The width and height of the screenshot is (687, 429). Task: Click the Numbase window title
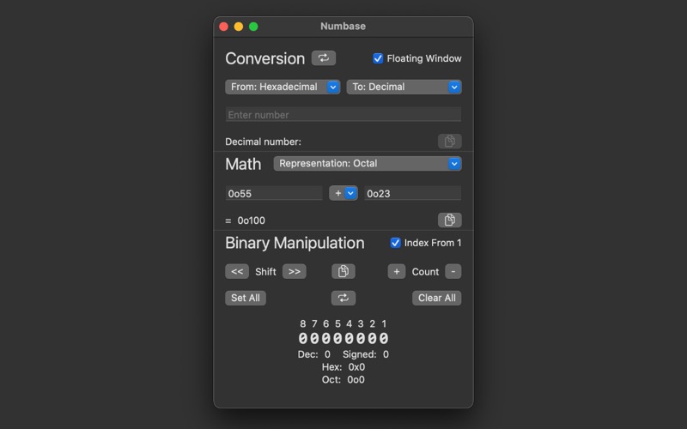click(x=343, y=27)
